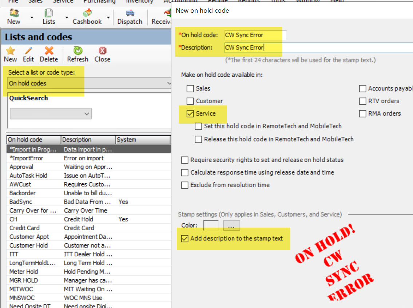Select the AutoTask Hold row
Screen dimensions: 413x308
(89, 176)
